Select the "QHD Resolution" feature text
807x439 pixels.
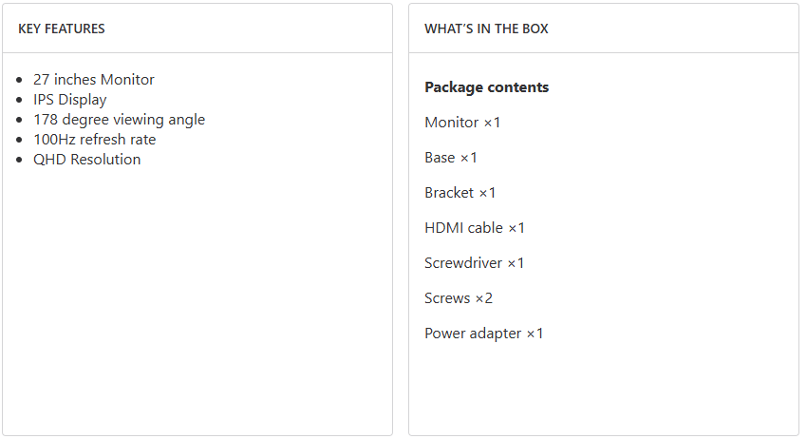(x=86, y=160)
